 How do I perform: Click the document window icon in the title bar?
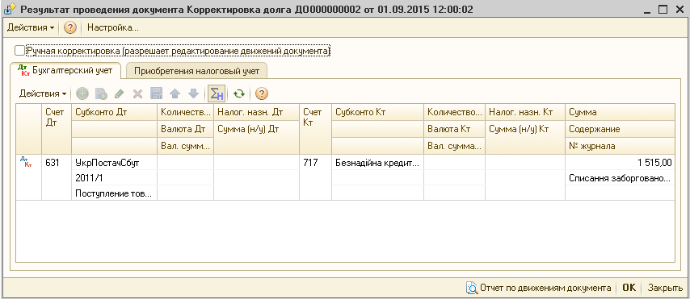tap(10, 9)
